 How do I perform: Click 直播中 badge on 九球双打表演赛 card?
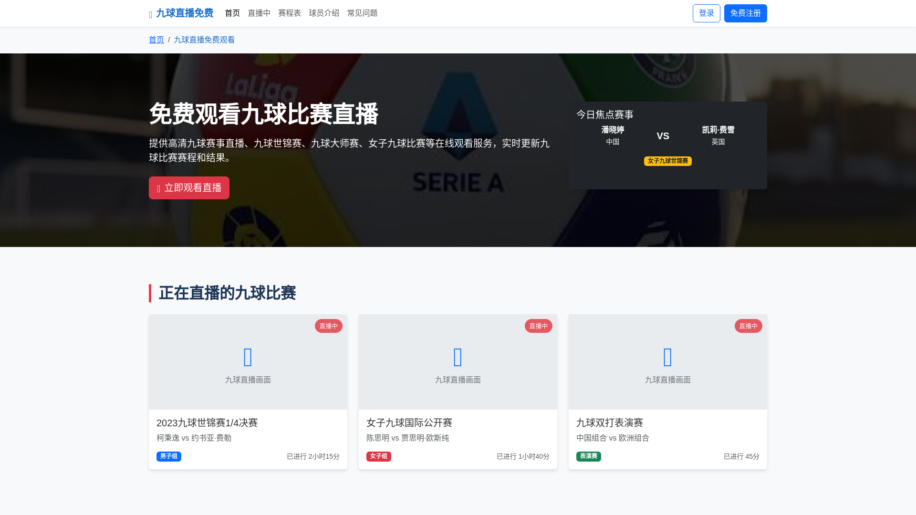tap(749, 326)
